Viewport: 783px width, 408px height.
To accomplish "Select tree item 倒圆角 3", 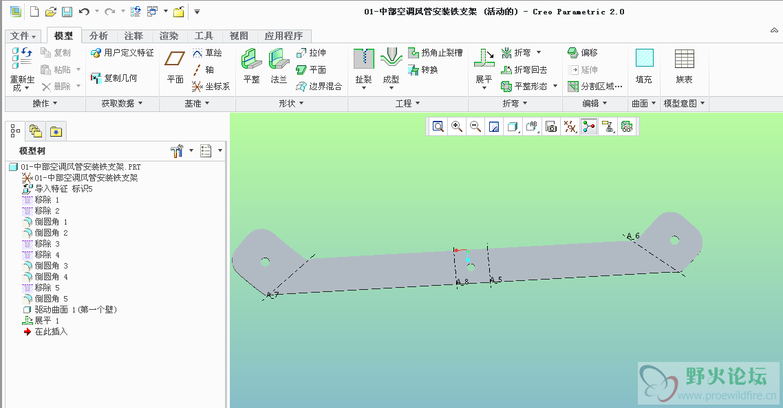I will pyautogui.click(x=45, y=266).
